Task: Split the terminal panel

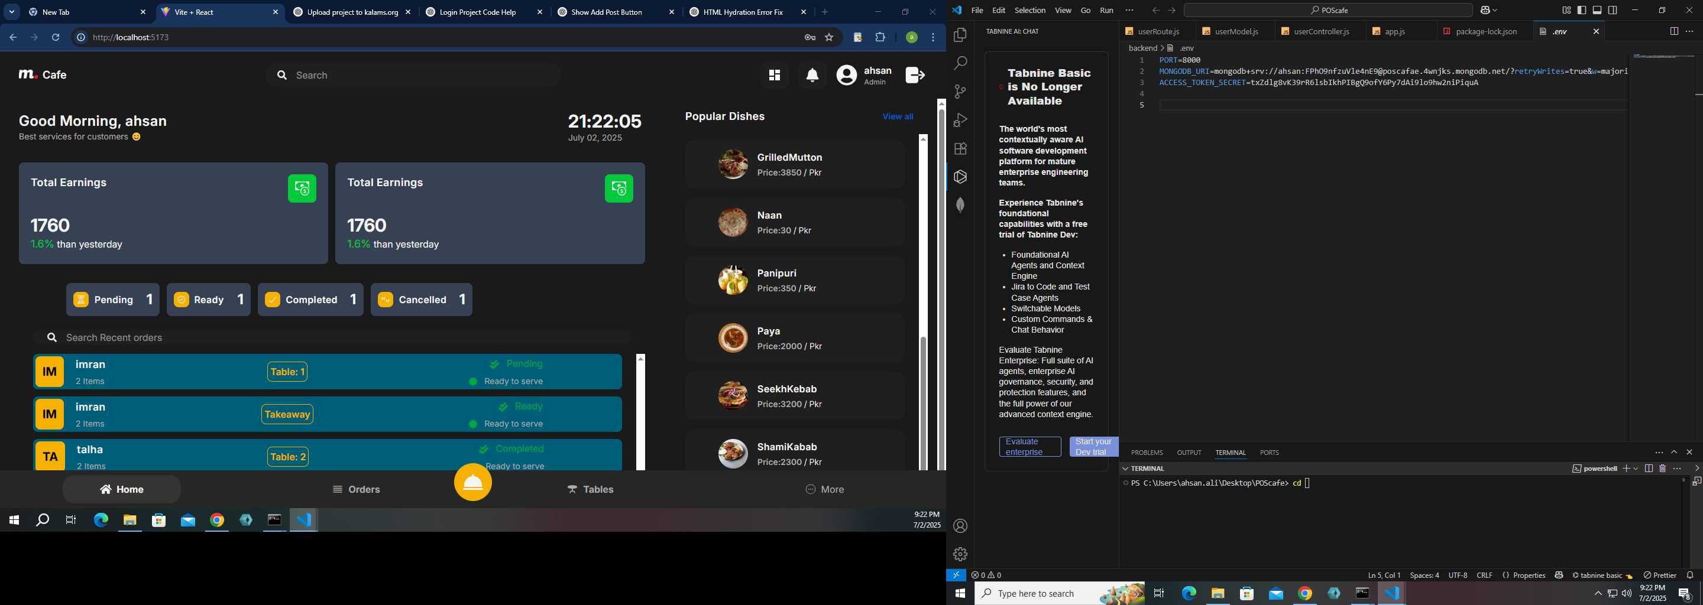Action: coord(1649,469)
